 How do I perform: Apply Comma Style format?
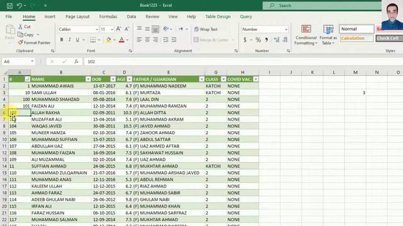click(x=266, y=40)
